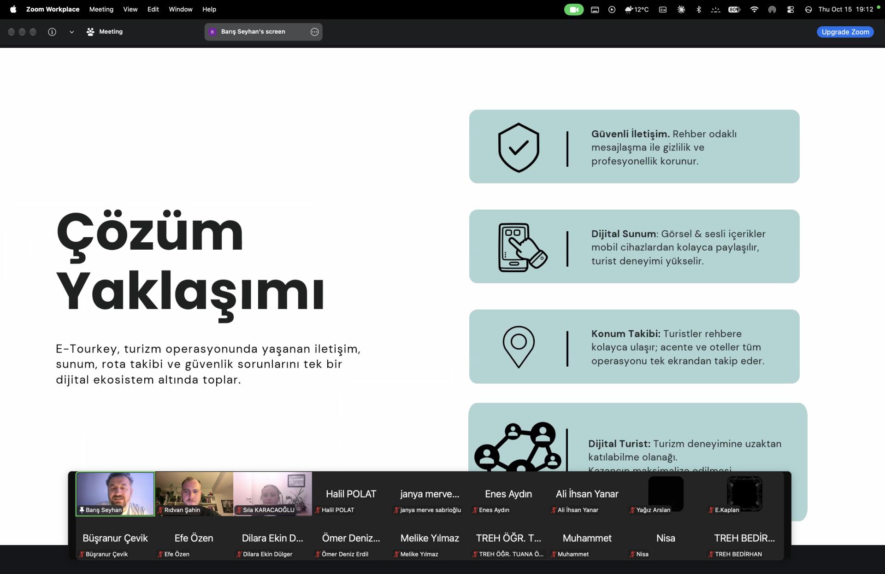The width and height of the screenshot is (885, 574).
Task: Select E.Kaplan participant tile
Action: [x=744, y=494]
